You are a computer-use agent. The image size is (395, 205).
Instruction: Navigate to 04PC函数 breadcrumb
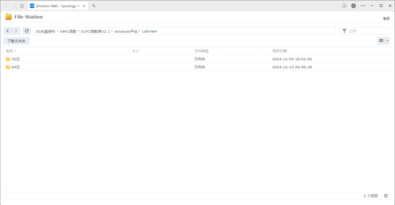68,31
